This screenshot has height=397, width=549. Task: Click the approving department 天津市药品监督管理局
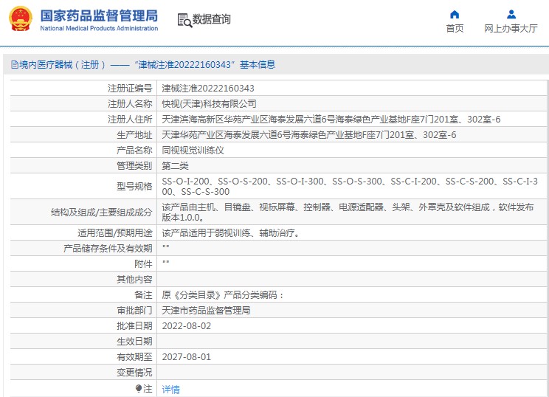[x=206, y=310]
